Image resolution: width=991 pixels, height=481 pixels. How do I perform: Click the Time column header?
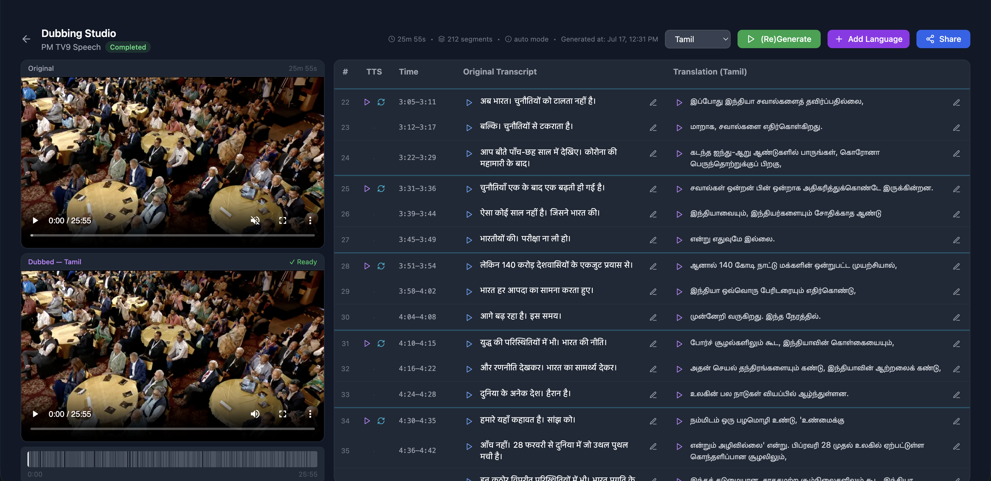pos(408,71)
